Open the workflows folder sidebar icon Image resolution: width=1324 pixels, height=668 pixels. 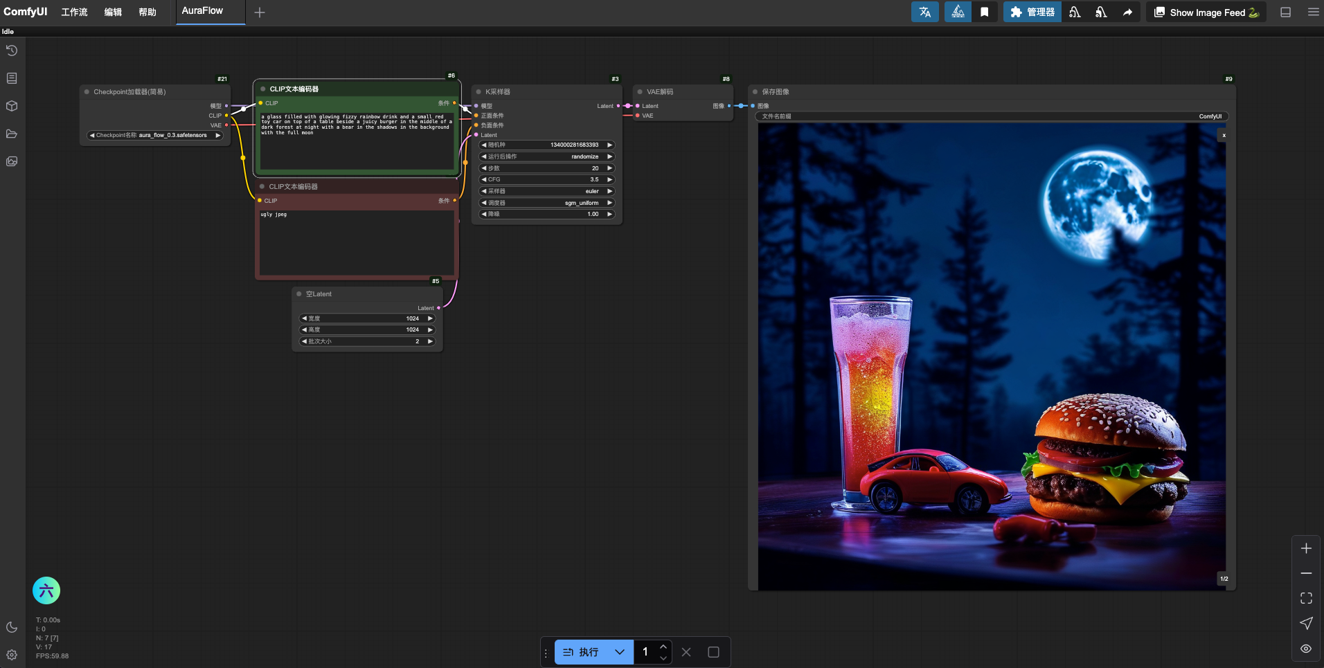click(x=12, y=134)
